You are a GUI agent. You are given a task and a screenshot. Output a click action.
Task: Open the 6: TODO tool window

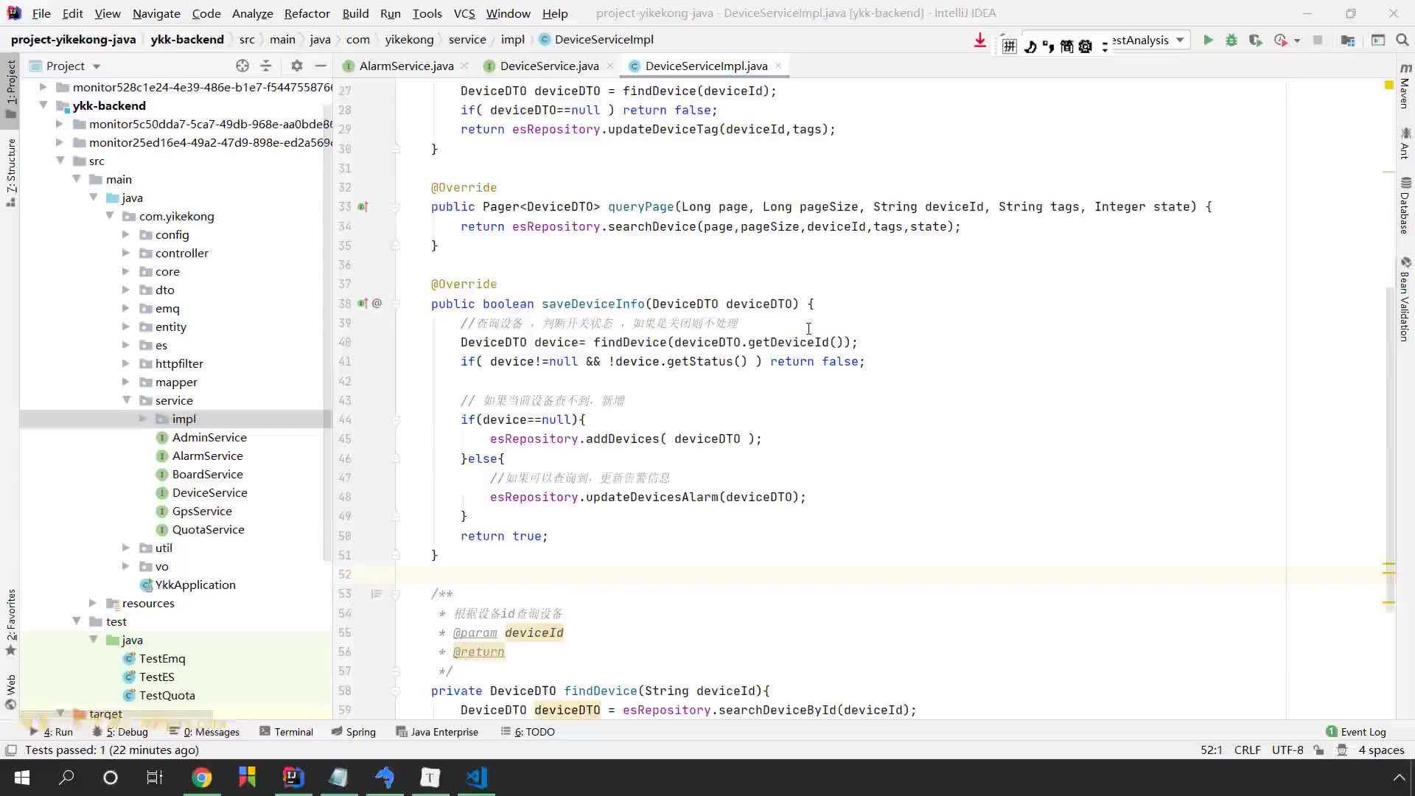coord(528,732)
